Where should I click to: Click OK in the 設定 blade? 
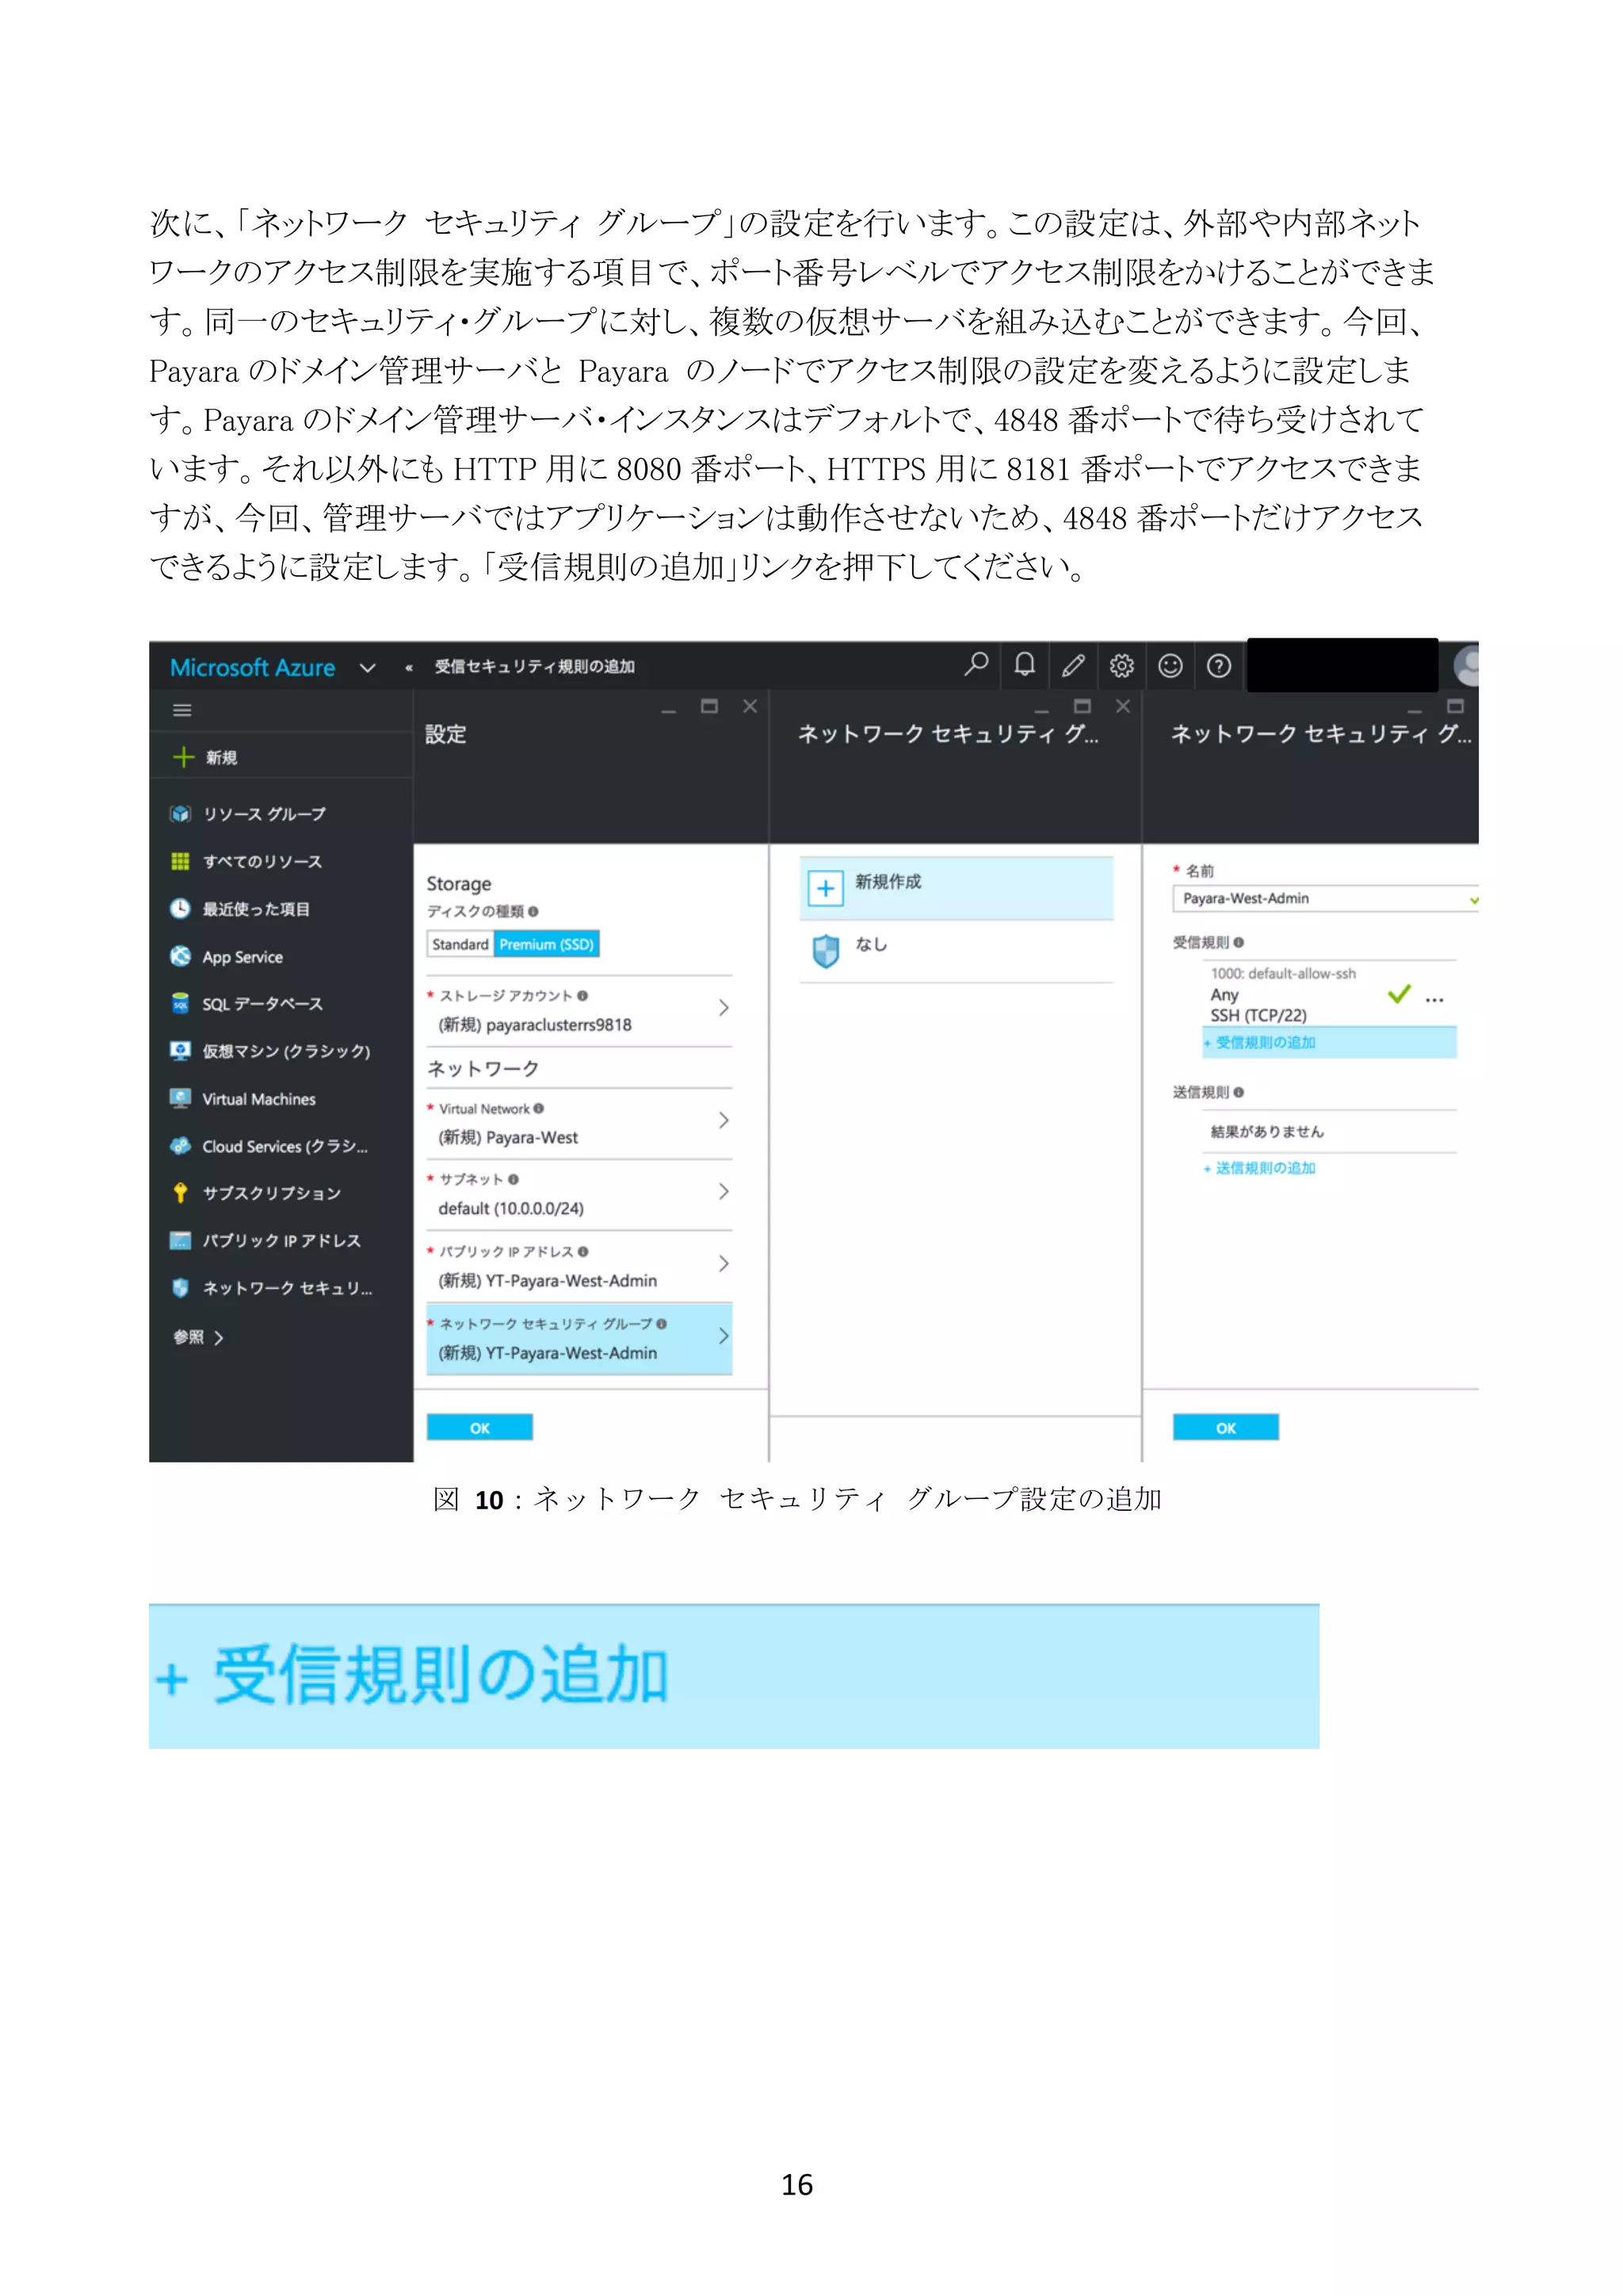coord(479,1427)
